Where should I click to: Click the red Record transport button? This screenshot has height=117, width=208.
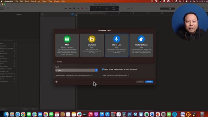click(82, 8)
